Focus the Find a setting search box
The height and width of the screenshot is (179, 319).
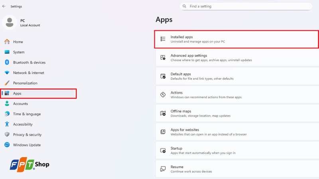(246, 6)
